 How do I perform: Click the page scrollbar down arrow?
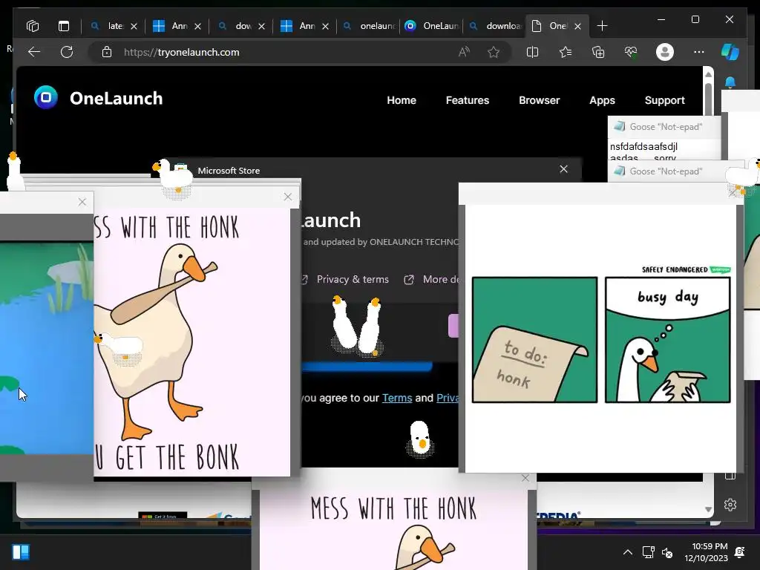click(x=708, y=509)
